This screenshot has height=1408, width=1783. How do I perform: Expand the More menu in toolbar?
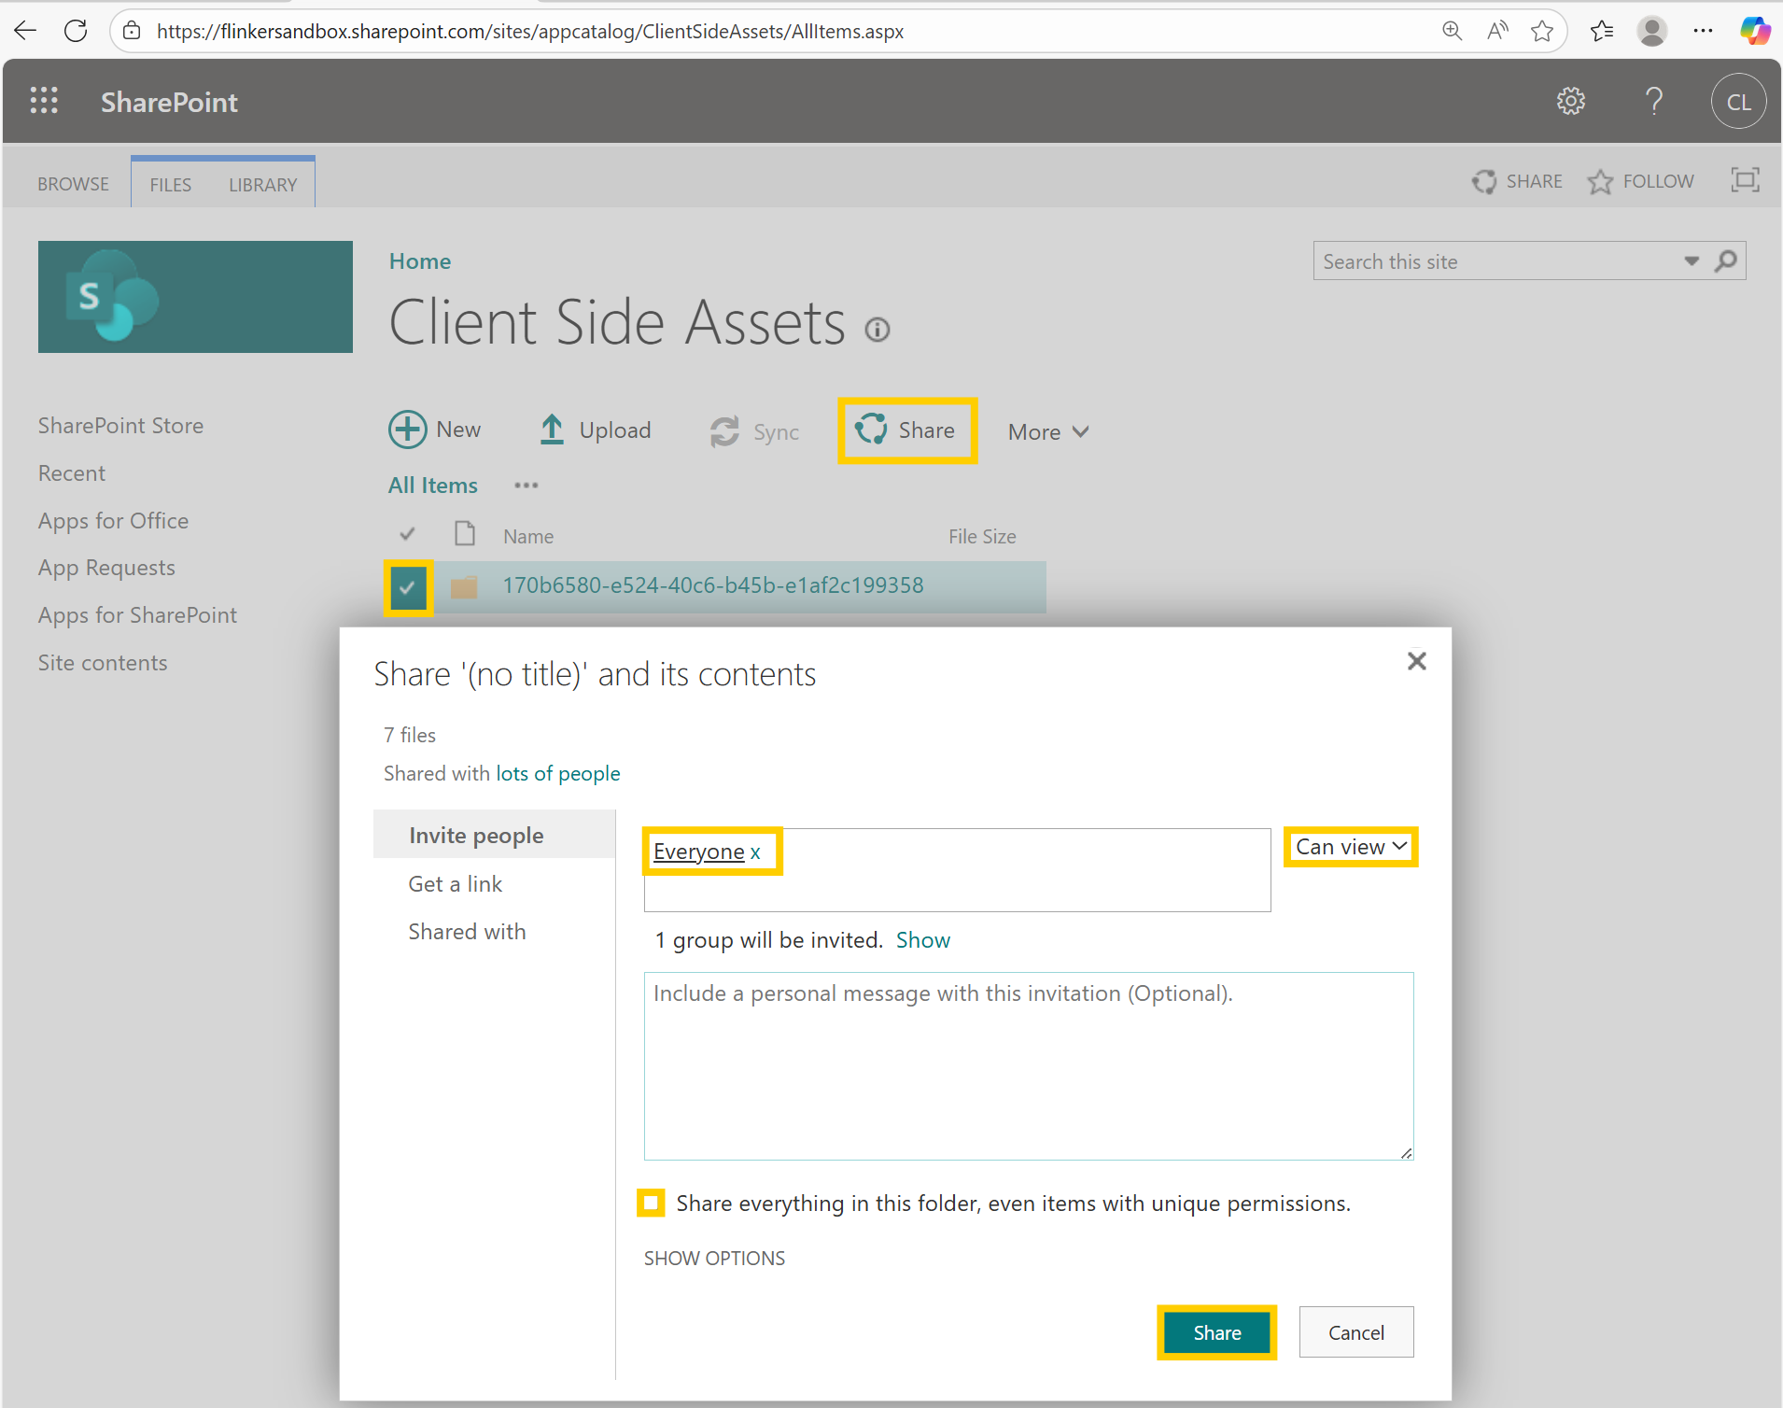1047,432
